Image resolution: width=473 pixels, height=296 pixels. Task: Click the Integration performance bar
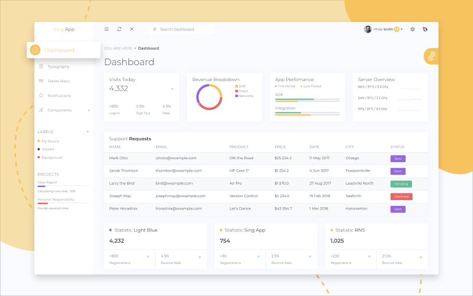click(307, 114)
